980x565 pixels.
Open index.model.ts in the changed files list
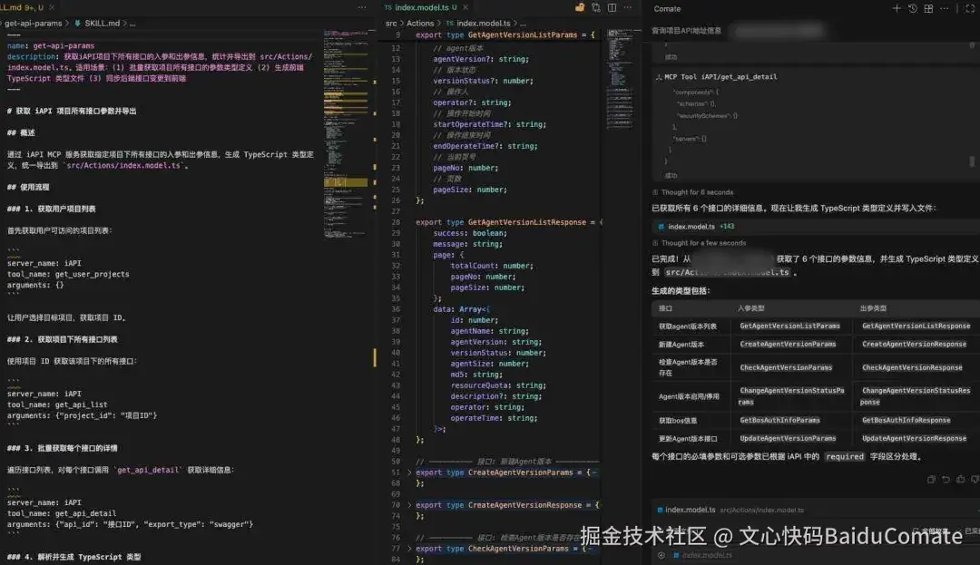click(690, 510)
